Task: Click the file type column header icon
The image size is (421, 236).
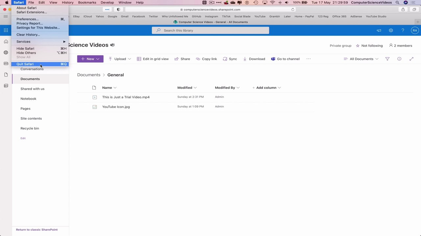Action: 94,88
